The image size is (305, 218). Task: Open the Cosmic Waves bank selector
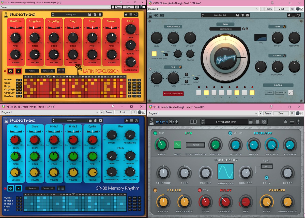click(225, 29)
